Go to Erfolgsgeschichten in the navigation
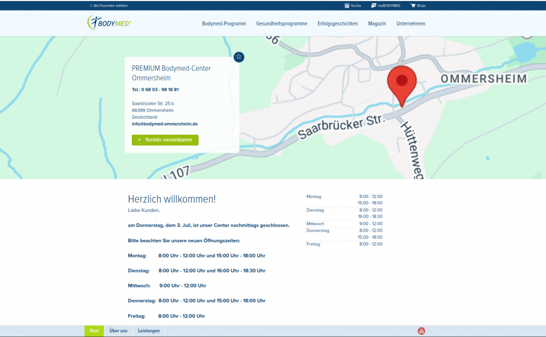This screenshot has height=337, width=546. pyautogui.click(x=337, y=23)
